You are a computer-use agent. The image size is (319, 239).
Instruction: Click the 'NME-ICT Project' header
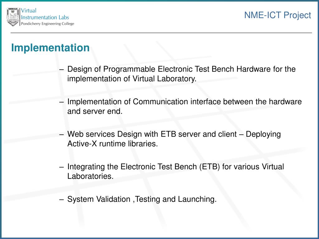tap(278, 15)
